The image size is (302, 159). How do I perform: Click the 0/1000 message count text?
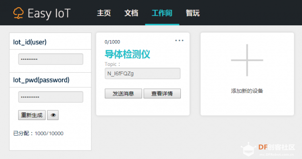pyautogui.click(x=112, y=42)
